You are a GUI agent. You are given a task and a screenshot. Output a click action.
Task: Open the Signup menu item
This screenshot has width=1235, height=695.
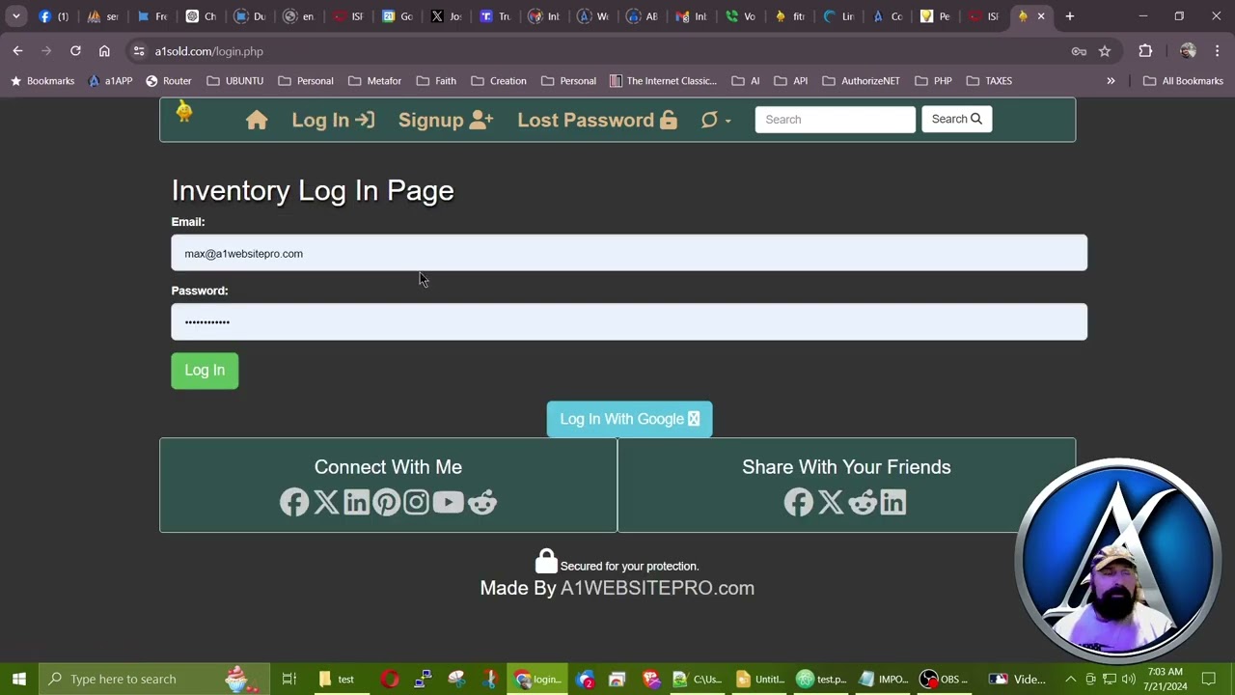[x=445, y=120]
